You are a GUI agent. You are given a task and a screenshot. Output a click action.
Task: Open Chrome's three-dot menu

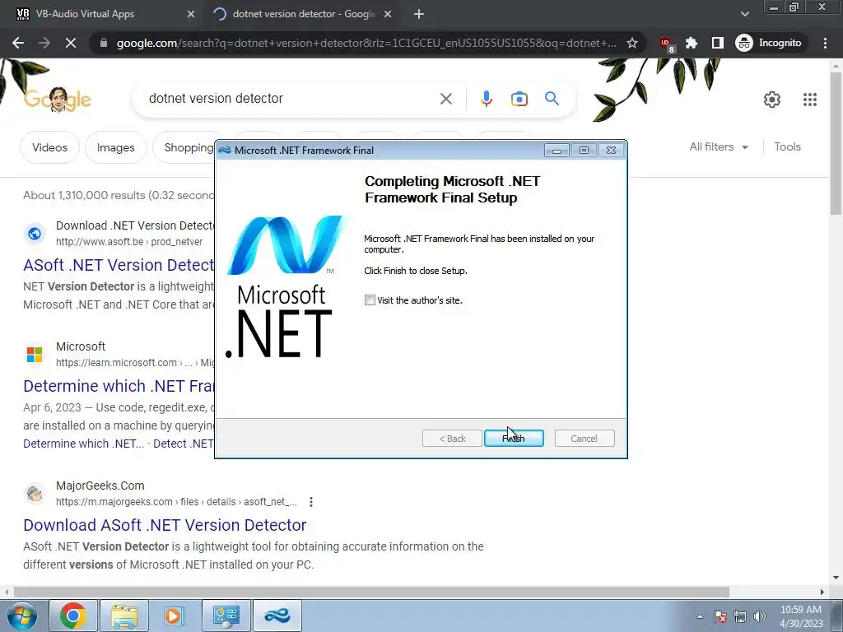pyautogui.click(x=825, y=43)
